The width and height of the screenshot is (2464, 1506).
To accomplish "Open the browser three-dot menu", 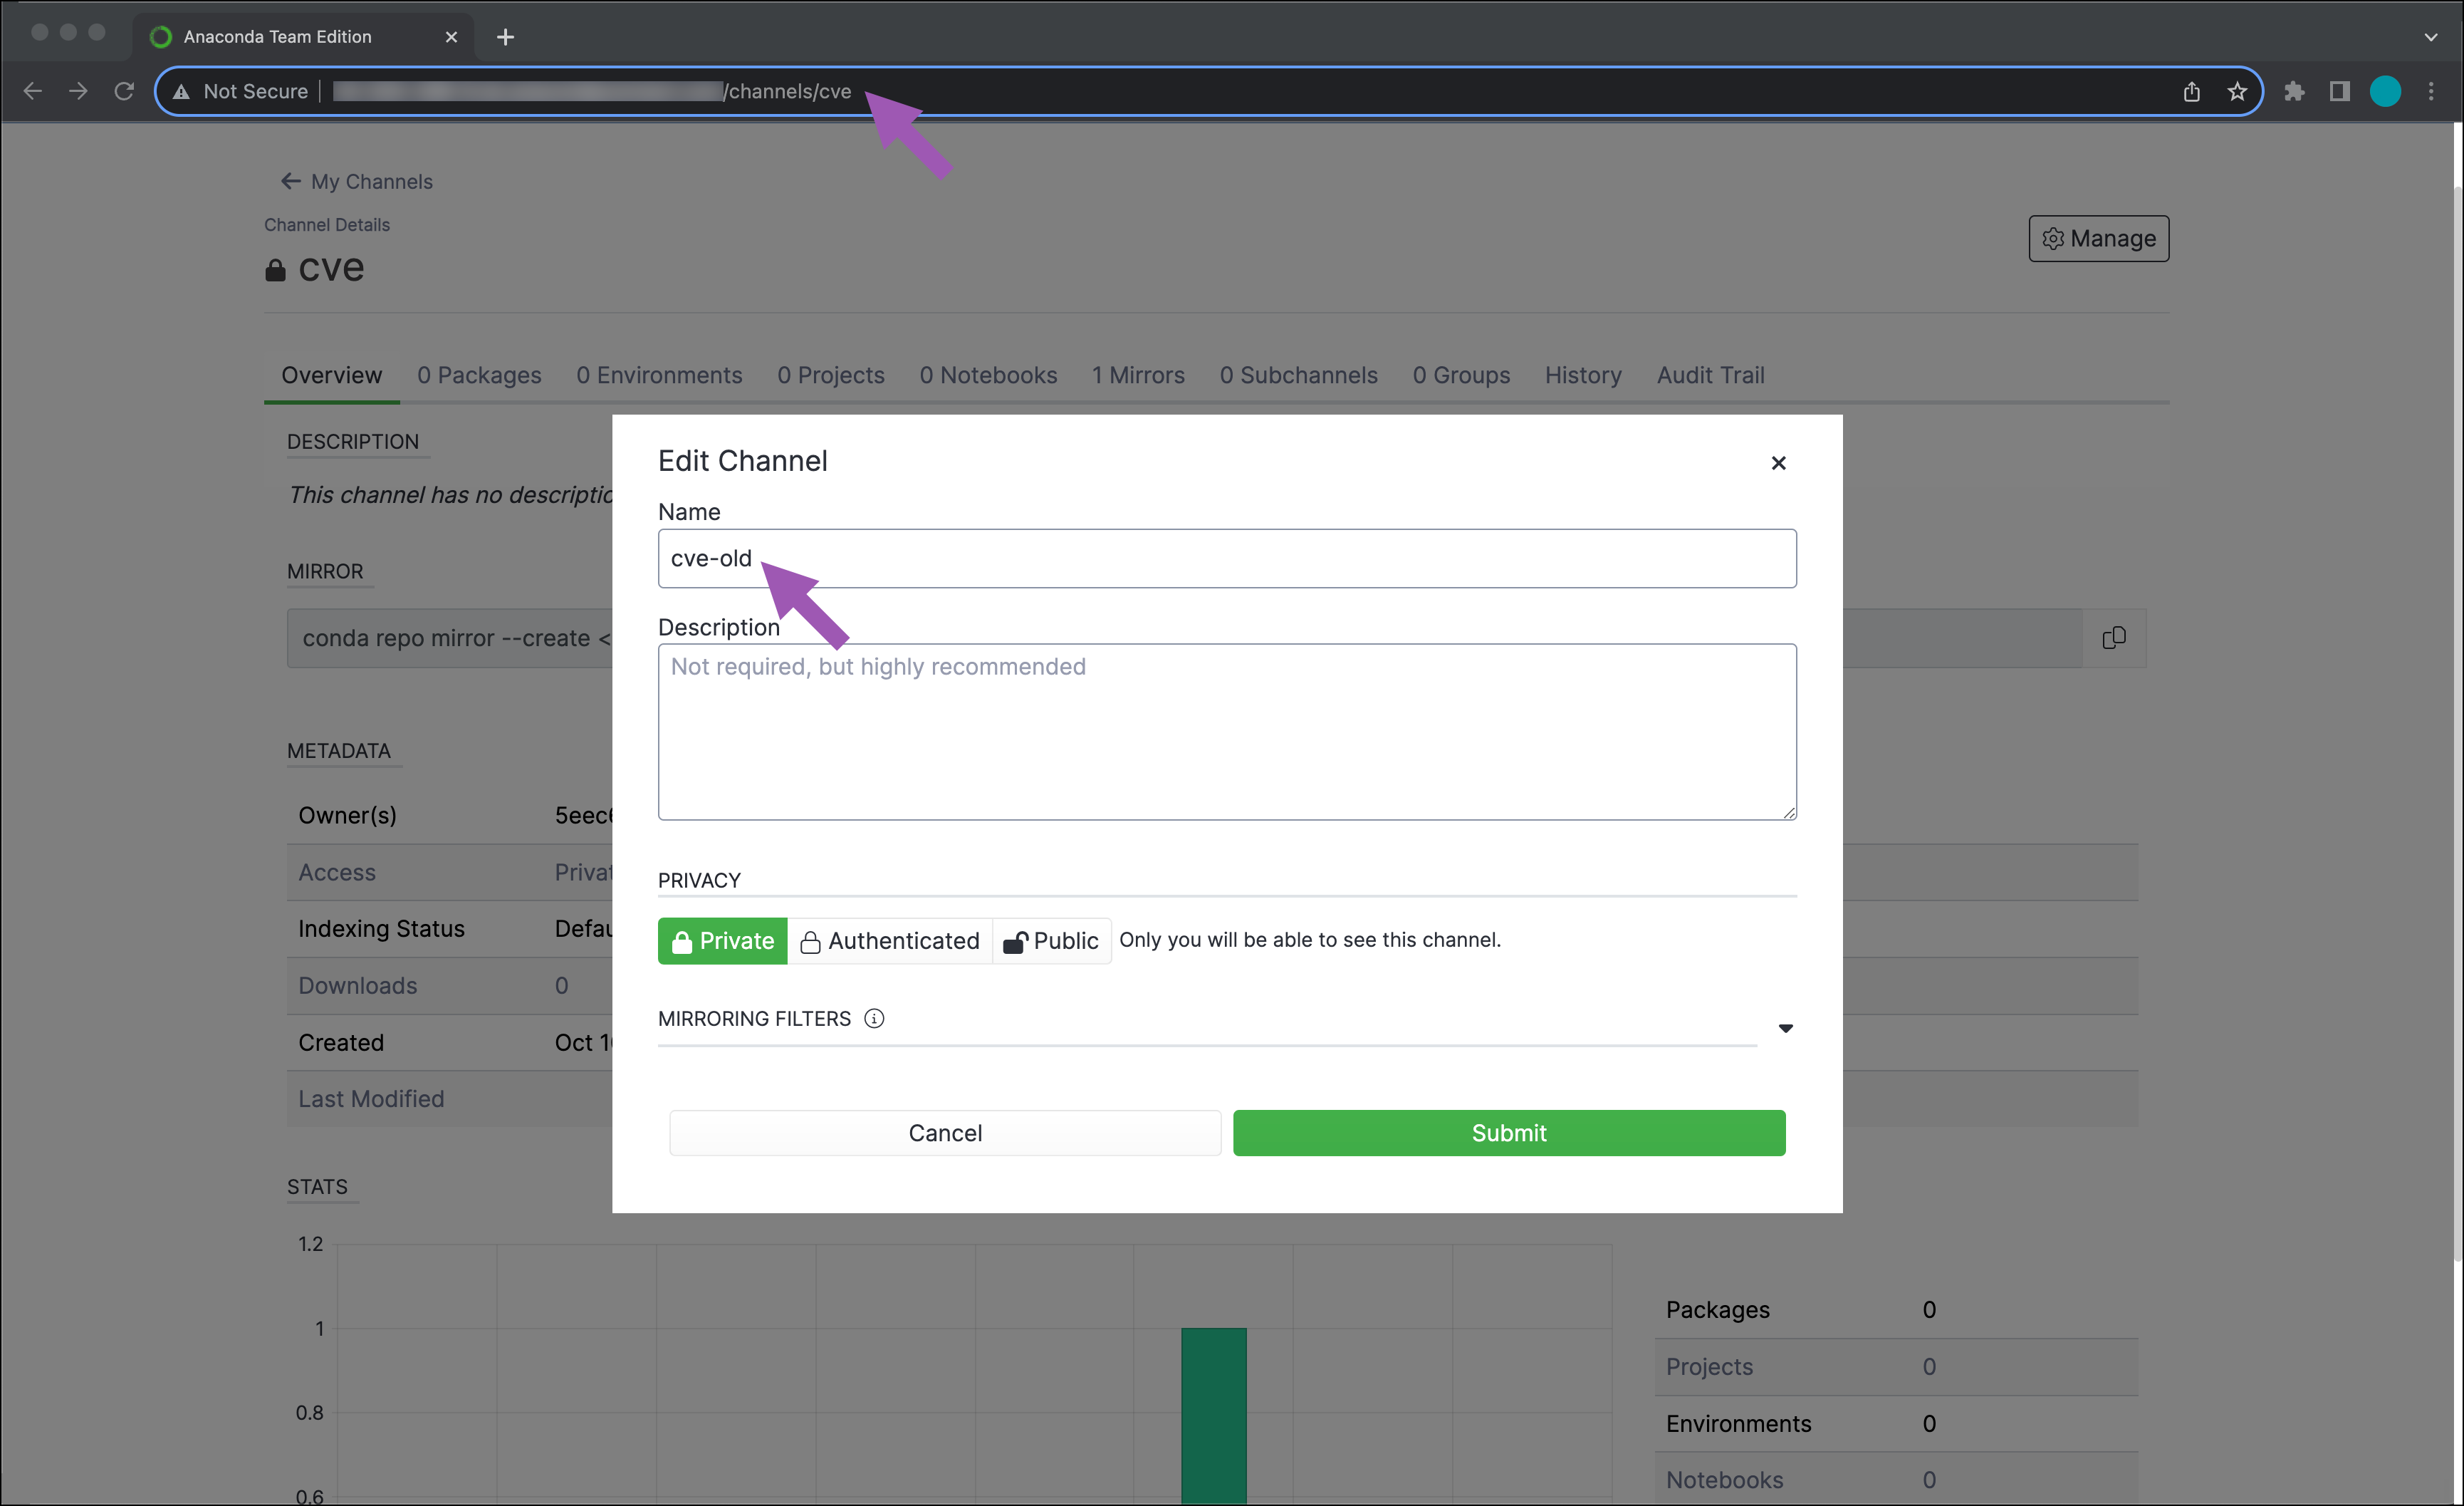I will coord(2431,91).
